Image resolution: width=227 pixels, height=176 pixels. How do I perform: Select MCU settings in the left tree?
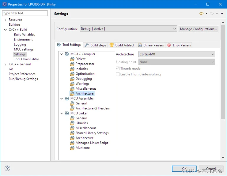point(24,49)
